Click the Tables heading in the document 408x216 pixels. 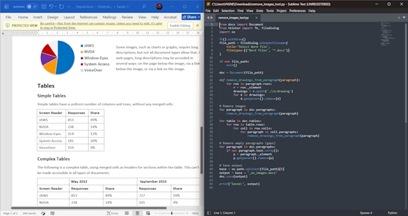[x=46, y=86]
